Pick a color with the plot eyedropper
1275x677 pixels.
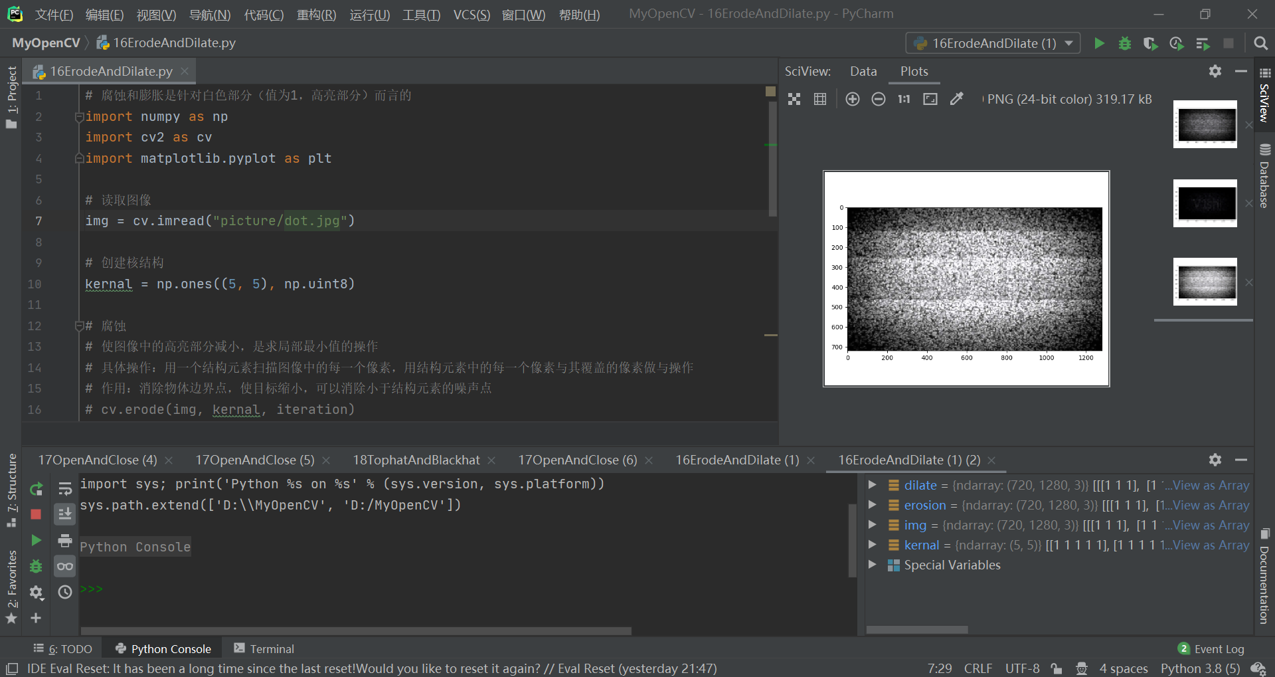tap(956, 98)
